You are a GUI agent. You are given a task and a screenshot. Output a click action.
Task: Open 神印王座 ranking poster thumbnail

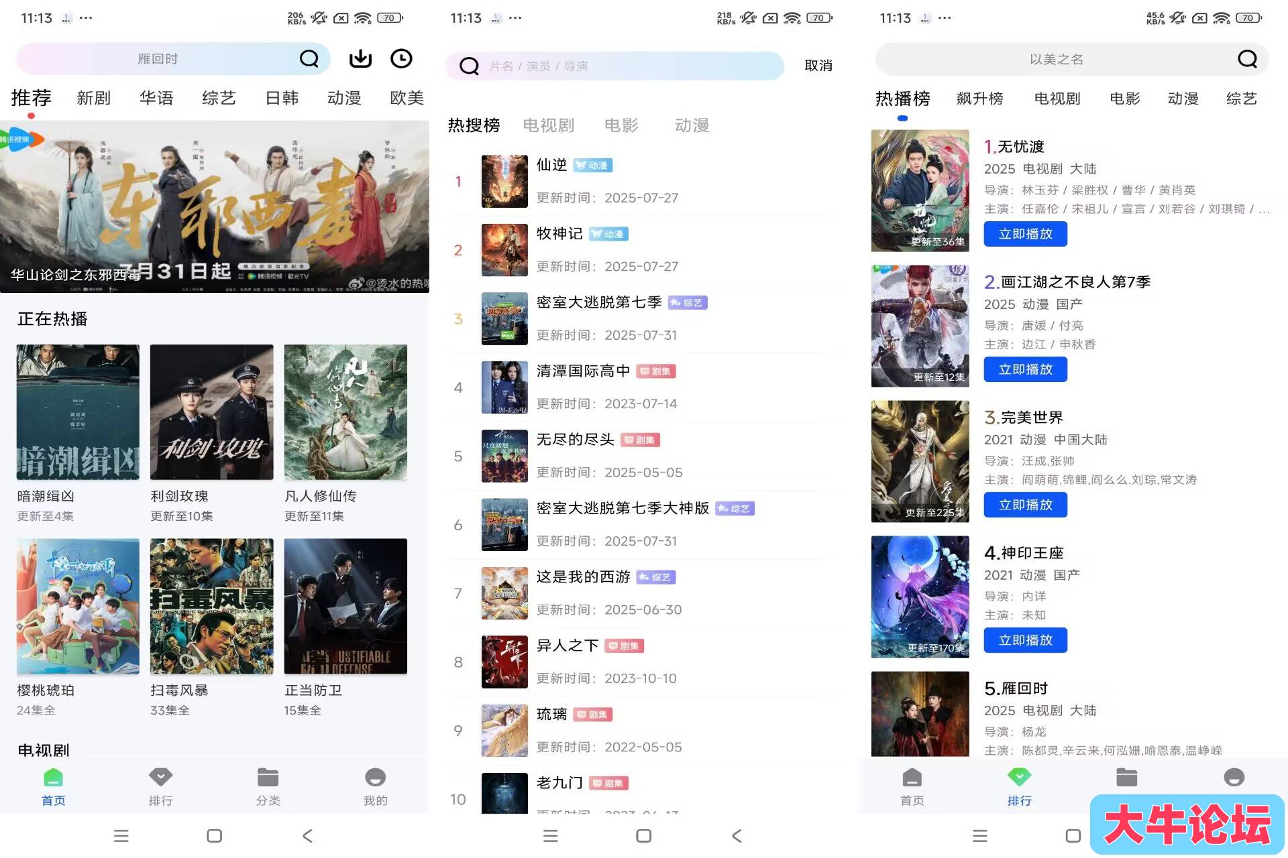pos(920,597)
